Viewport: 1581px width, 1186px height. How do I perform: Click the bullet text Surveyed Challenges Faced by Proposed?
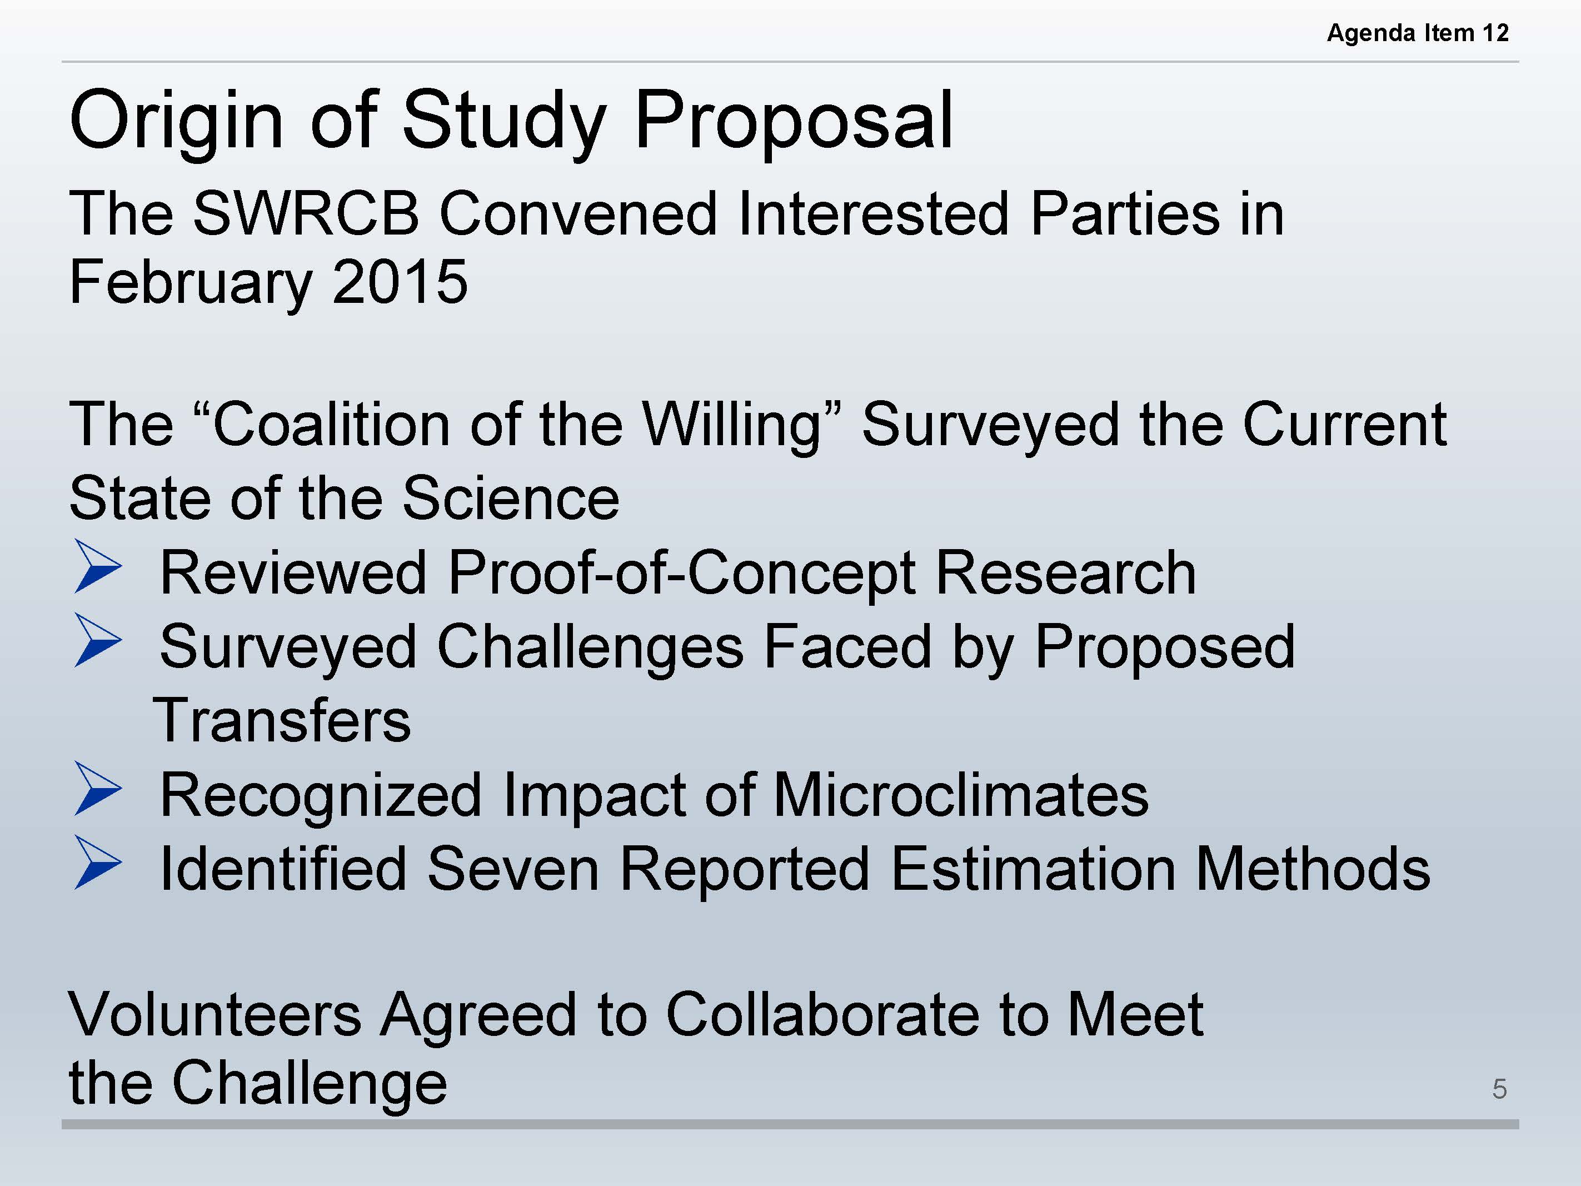[x=727, y=647]
